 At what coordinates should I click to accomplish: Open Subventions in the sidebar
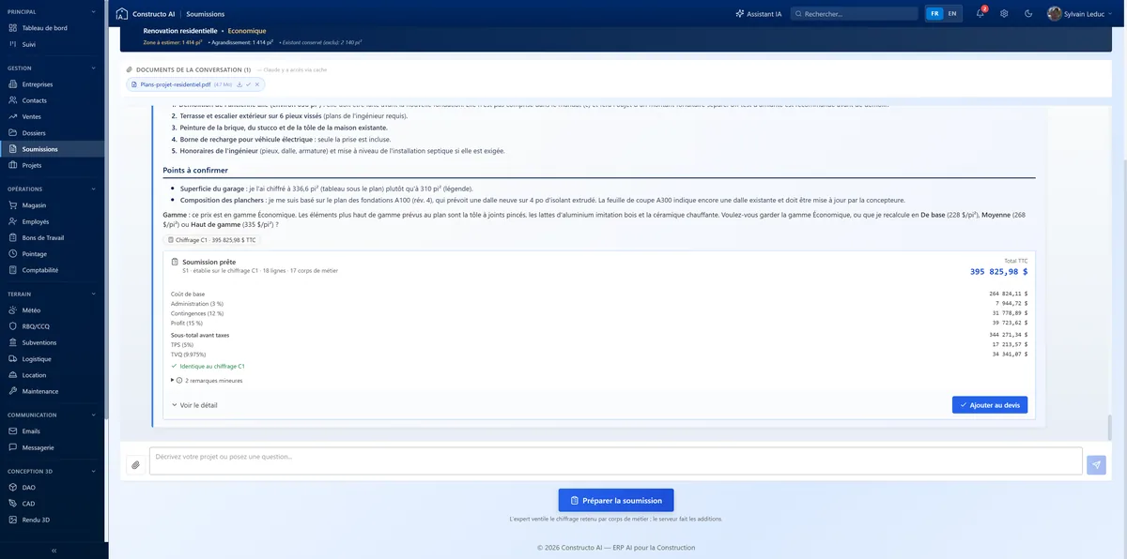[x=53, y=342]
